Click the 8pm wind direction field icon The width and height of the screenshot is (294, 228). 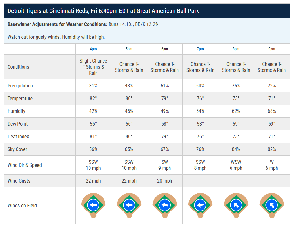pyautogui.click(x=236, y=205)
